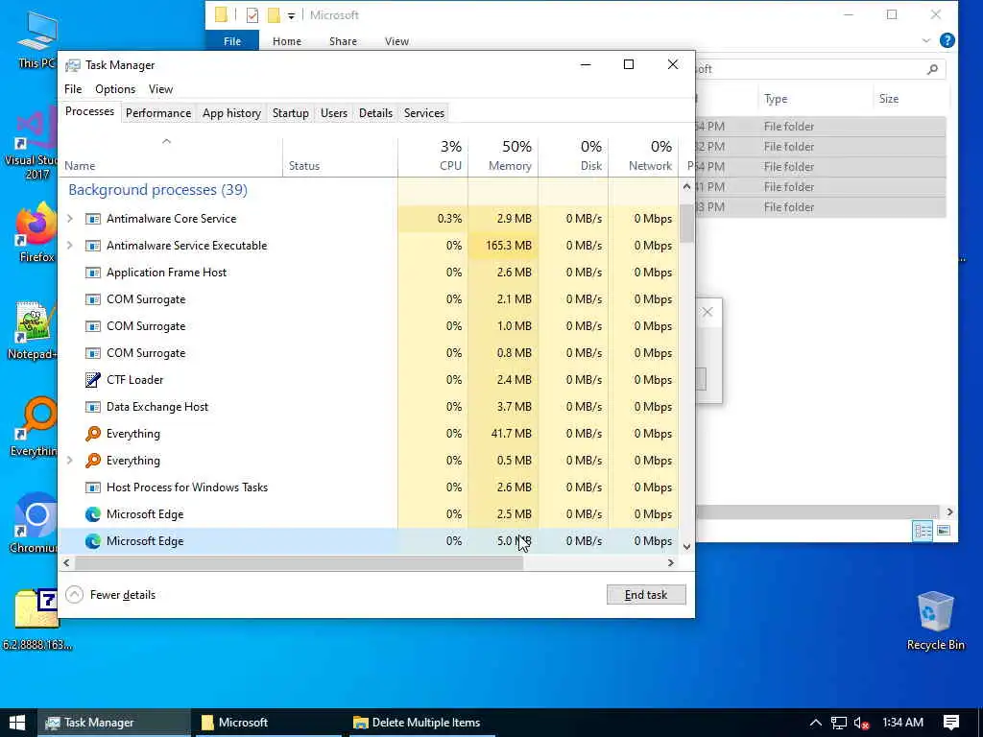Switch to the App history tab

(x=231, y=113)
